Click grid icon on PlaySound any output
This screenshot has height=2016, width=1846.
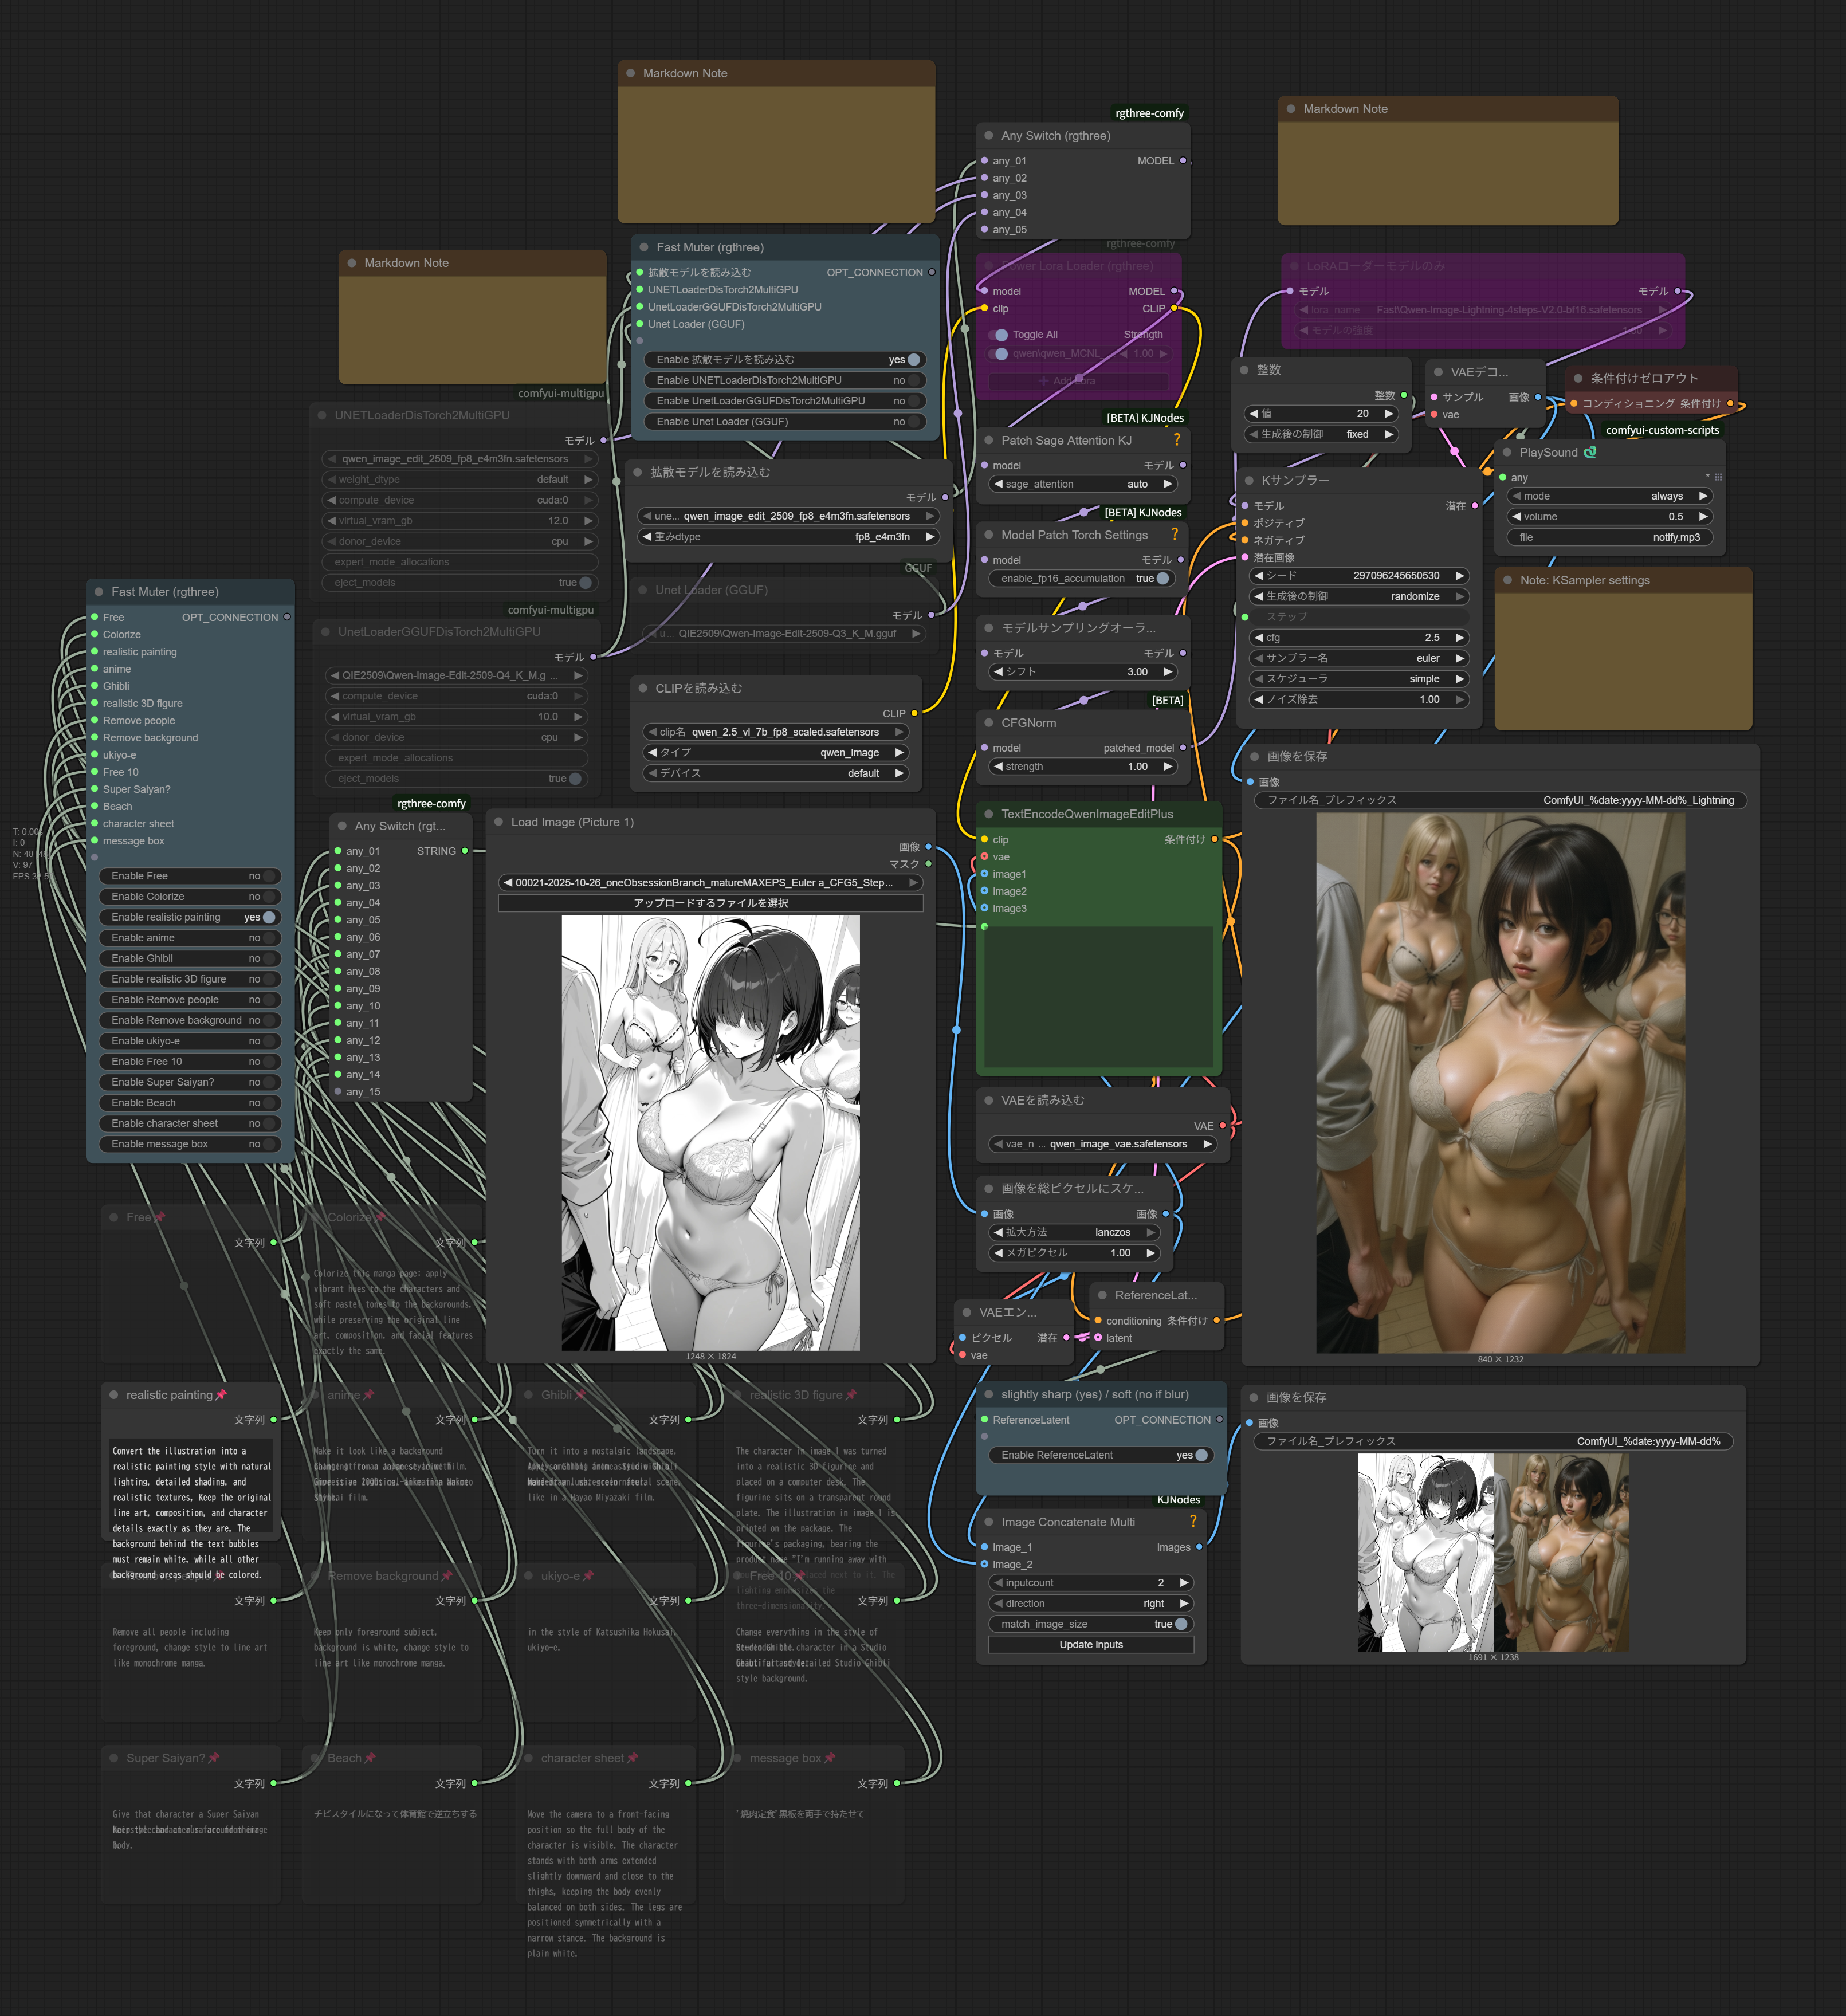click(x=1718, y=477)
